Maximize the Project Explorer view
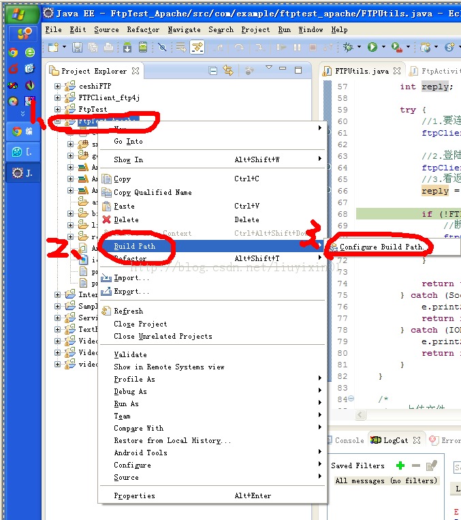Screen dimensions: 461x520 click(298, 70)
